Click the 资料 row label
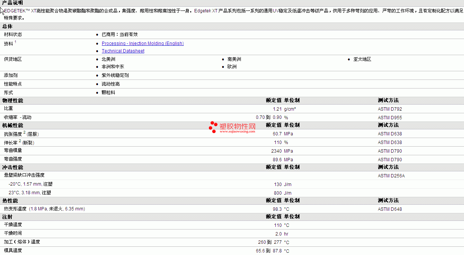Viewport: 464px width, 255px height. 9,43
